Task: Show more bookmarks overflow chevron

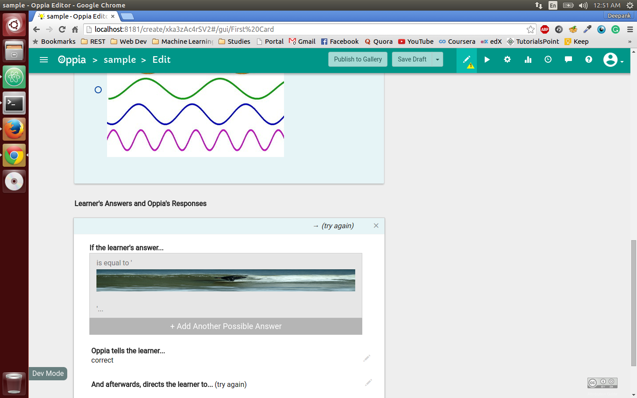Action: [629, 42]
